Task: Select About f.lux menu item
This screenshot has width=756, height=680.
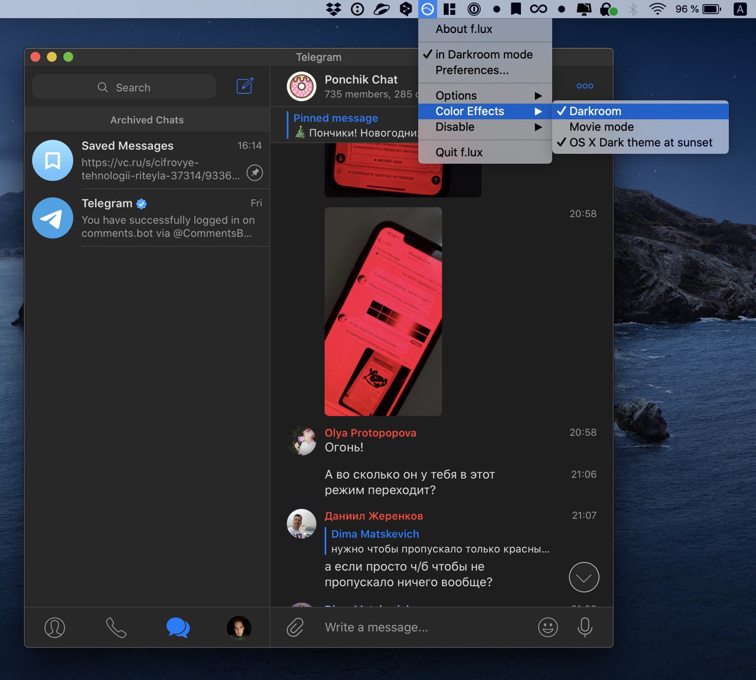Action: point(485,29)
